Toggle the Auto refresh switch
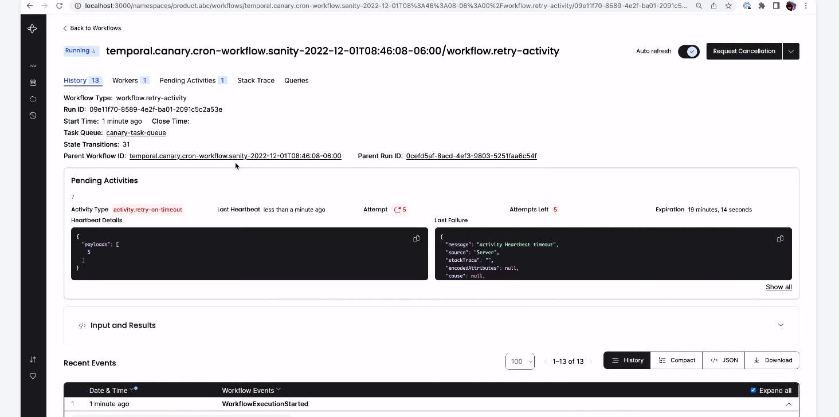 pyautogui.click(x=688, y=52)
